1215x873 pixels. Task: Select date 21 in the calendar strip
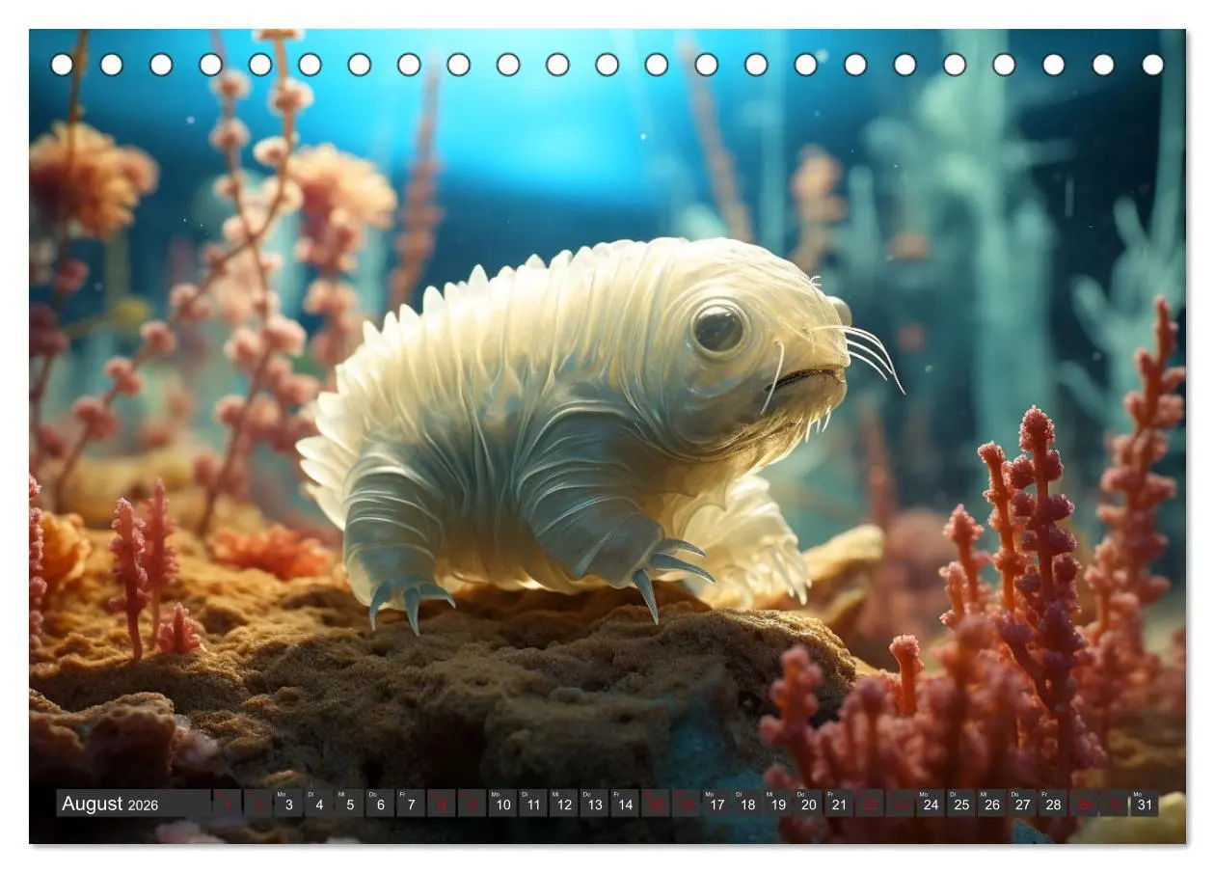coord(839,804)
